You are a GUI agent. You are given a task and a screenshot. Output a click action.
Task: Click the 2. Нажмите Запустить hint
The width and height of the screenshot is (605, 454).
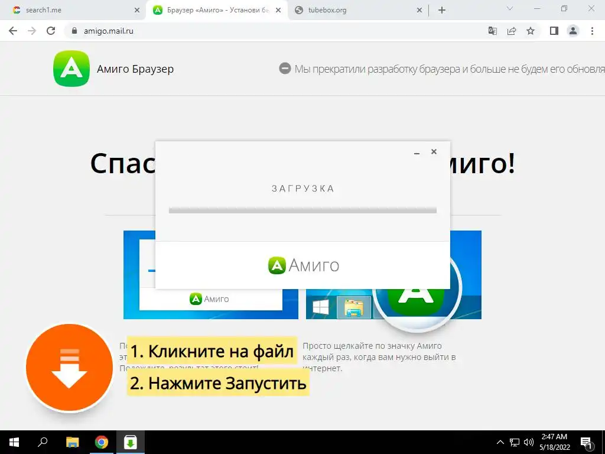[218, 382]
